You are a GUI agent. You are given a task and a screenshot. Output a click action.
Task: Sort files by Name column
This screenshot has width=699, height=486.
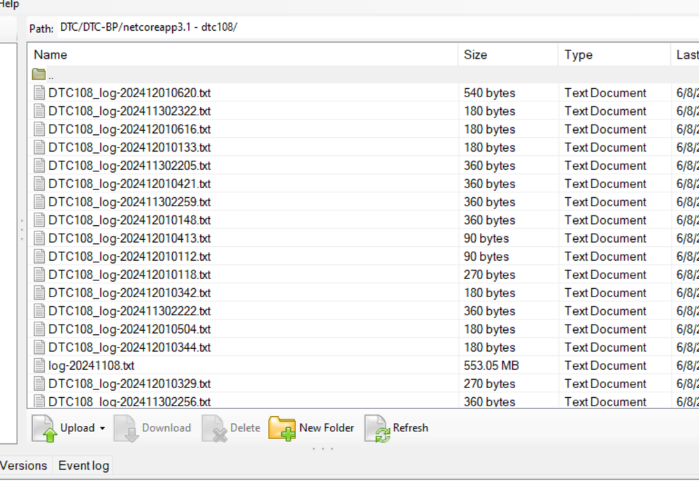50,55
